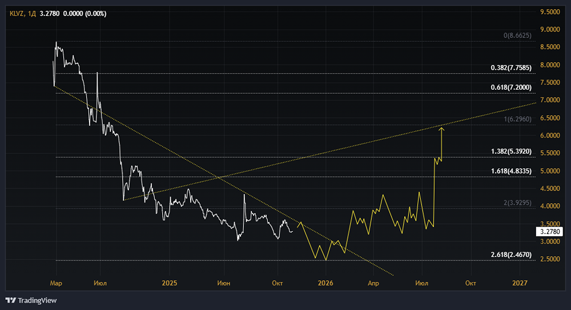The height and width of the screenshot is (310, 571).
Task: Select the 2(3.9295) Fibonacci level label
Action: [x=517, y=203]
